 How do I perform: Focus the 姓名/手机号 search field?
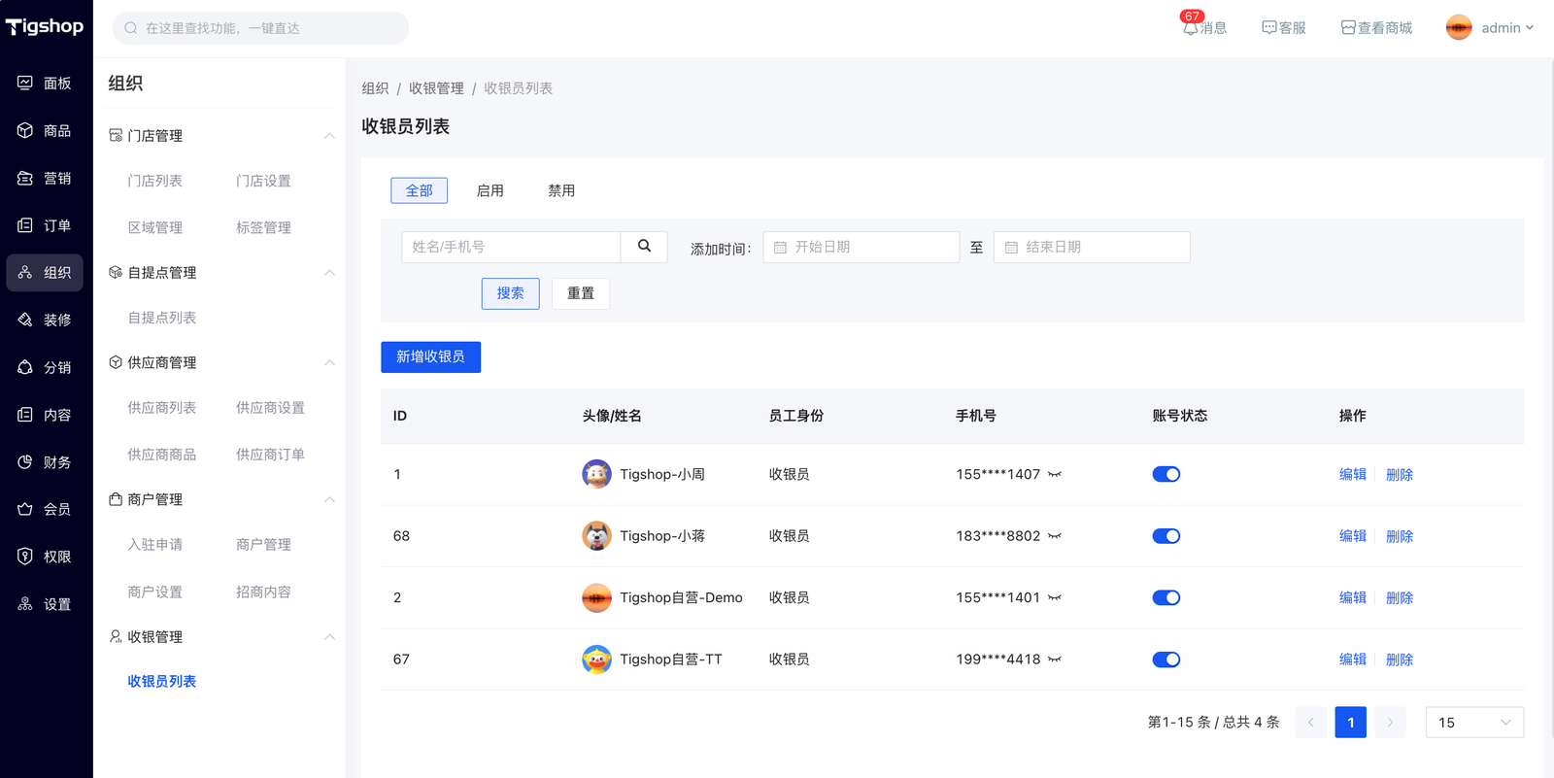tap(511, 247)
